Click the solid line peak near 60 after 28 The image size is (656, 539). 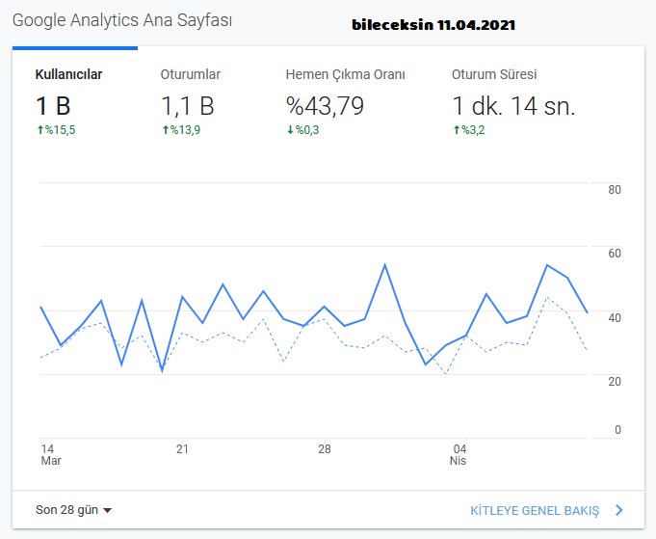(385, 265)
